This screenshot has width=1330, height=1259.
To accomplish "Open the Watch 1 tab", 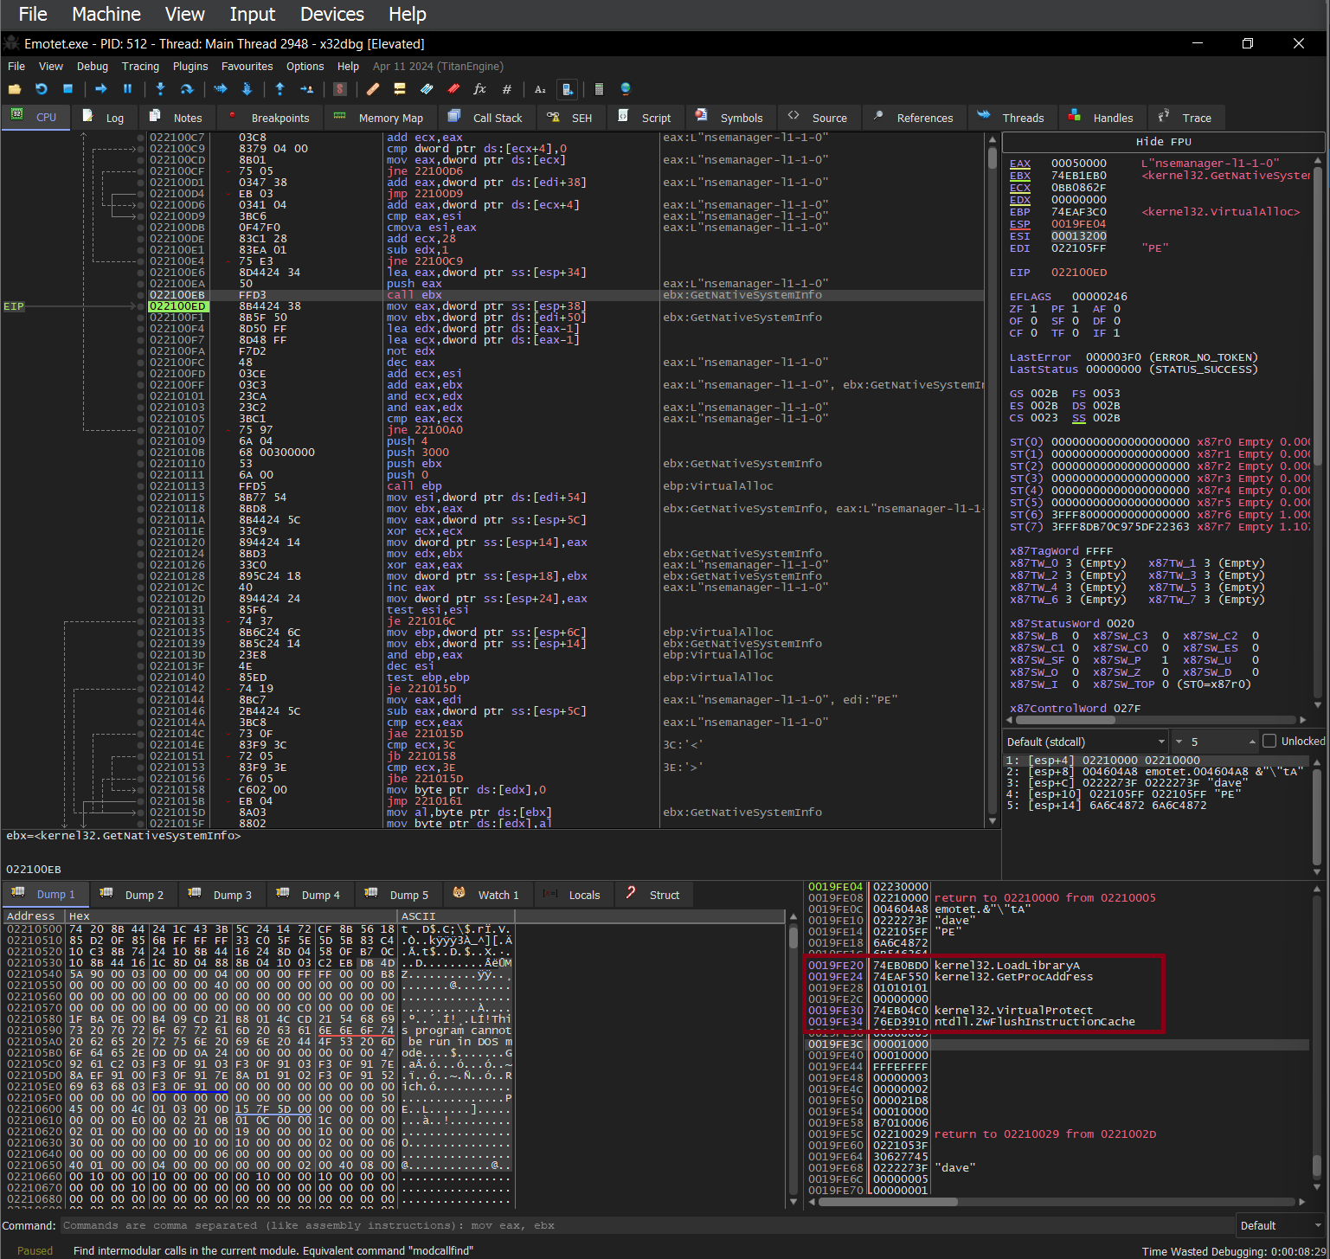I will tap(487, 895).
